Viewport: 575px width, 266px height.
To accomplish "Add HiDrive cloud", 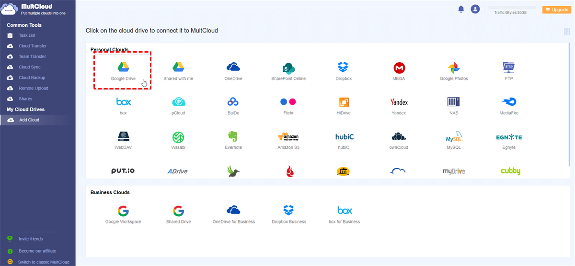I will 344,106.
